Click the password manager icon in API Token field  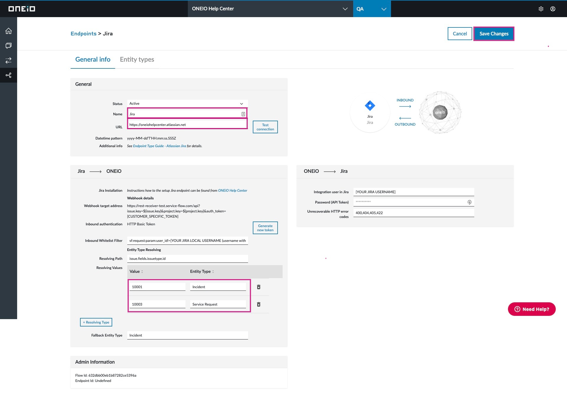(x=470, y=202)
